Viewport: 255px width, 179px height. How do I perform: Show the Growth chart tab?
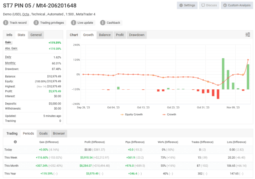[x=88, y=35]
